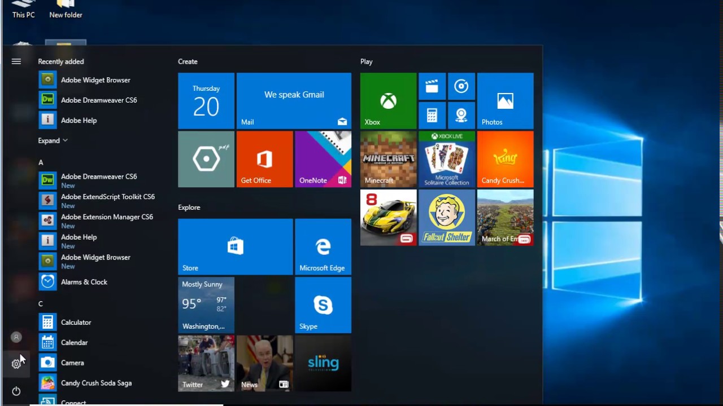Open the user account avatar

click(16, 337)
